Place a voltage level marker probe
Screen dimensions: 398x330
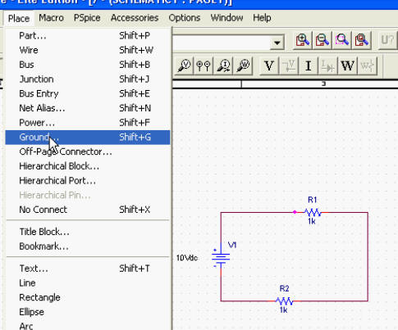point(184,66)
